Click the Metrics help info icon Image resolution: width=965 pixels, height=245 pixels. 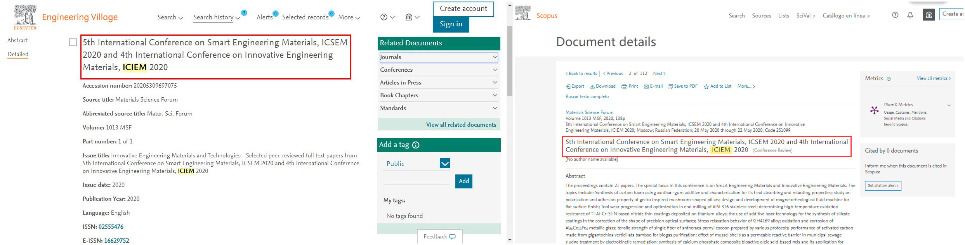pos(889,79)
